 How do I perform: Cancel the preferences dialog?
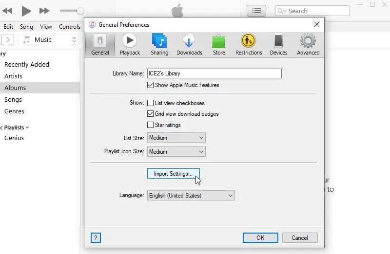pyautogui.click(x=300, y=237)
